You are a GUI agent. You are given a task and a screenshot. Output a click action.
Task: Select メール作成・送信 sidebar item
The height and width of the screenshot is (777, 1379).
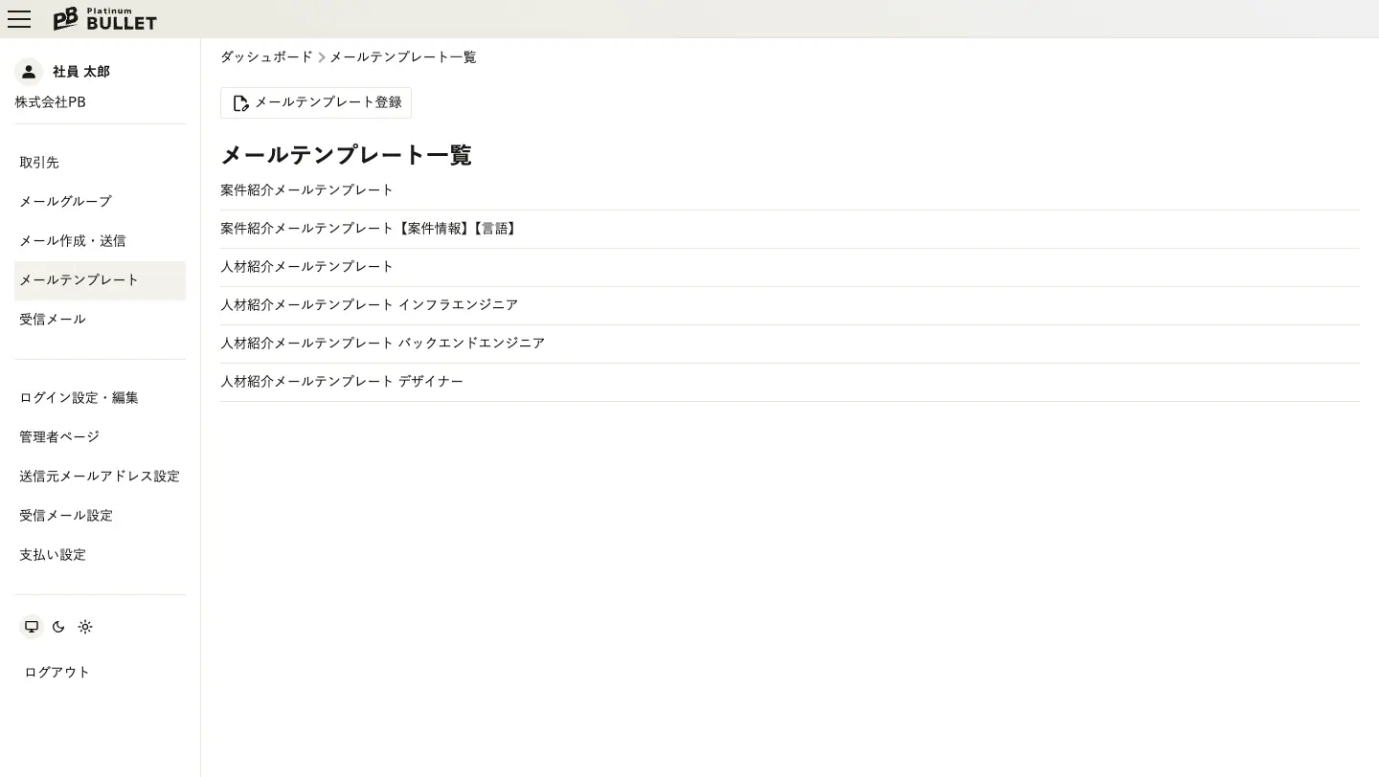point(73,241)
